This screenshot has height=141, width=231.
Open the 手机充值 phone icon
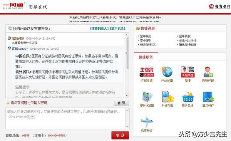(x=167, y=97)
